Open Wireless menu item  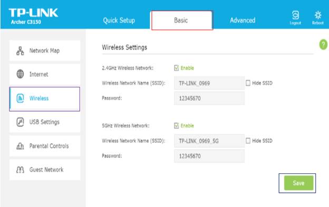tap(45, 99)
